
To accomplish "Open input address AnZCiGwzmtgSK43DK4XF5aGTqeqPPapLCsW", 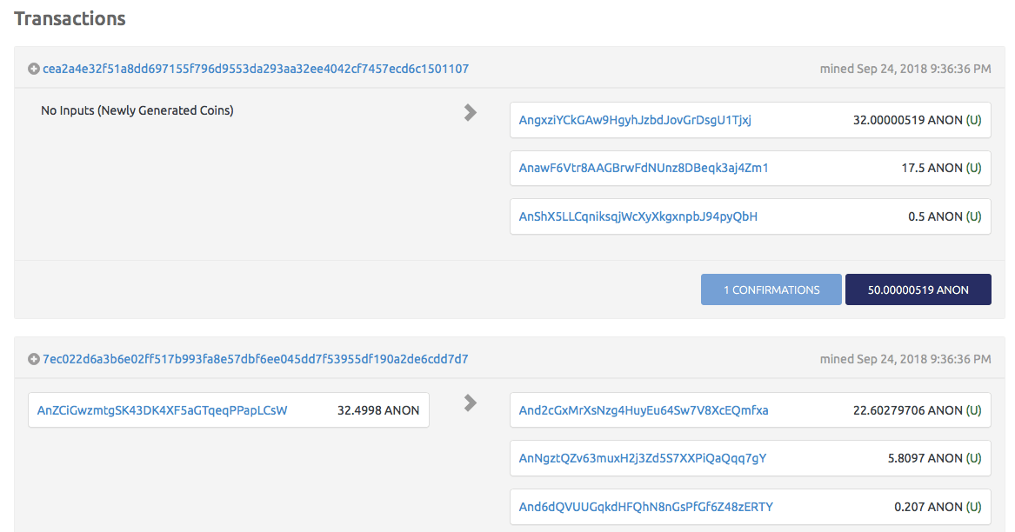I will click(x=162, y=410).
